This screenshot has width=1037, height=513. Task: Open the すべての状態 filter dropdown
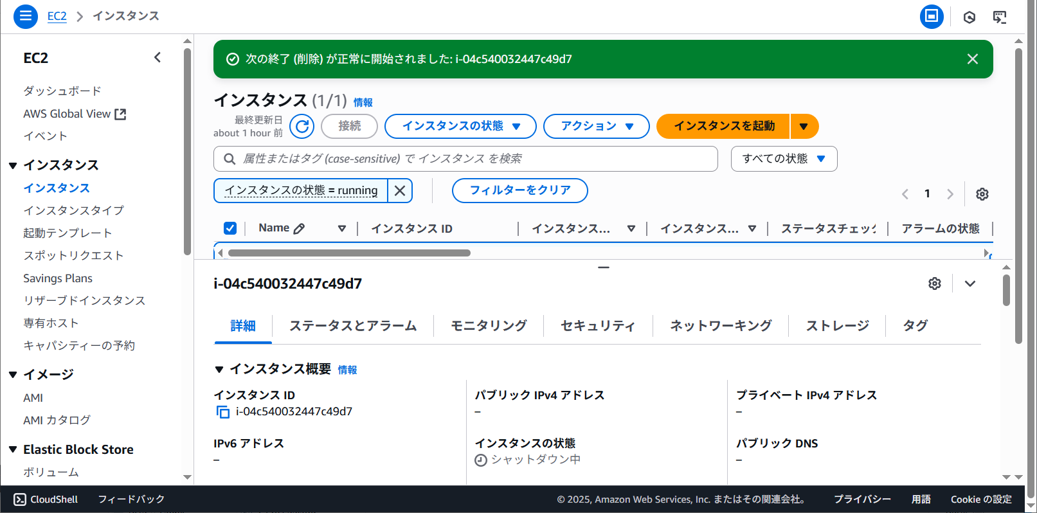tap(783, 159)
